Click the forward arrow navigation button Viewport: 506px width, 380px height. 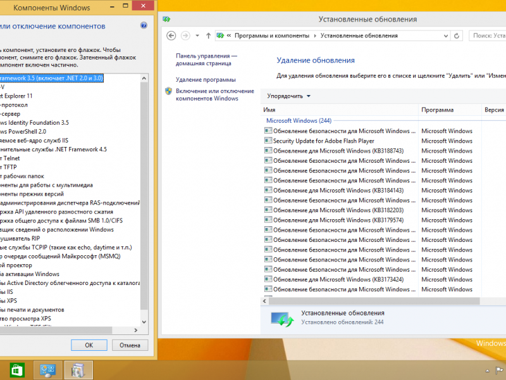185,35
